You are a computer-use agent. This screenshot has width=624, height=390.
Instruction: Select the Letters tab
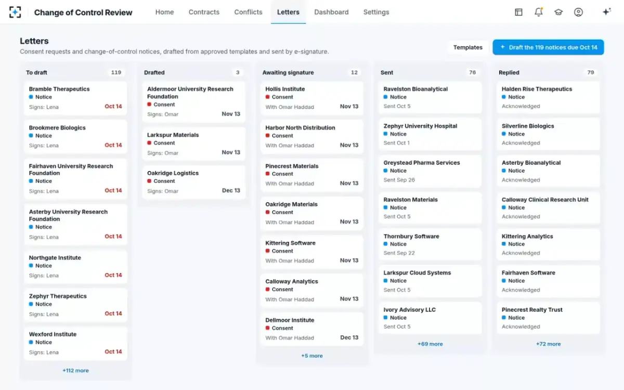pyautogui.click(x=288, y=12)
